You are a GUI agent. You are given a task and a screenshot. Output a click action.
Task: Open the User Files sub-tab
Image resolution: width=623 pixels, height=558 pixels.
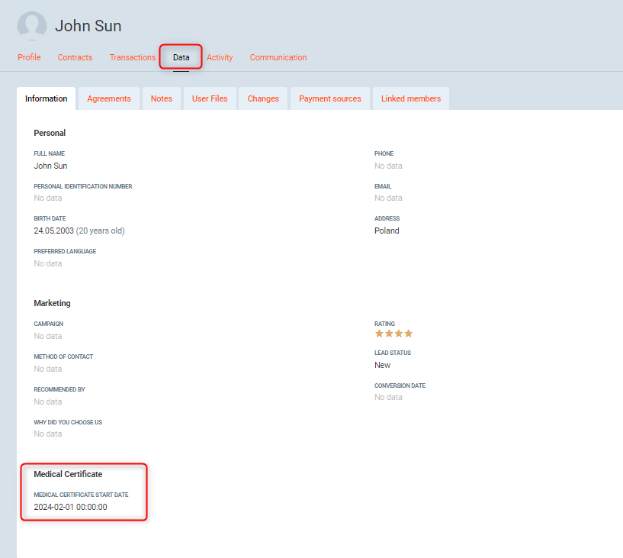pos(210,98)
